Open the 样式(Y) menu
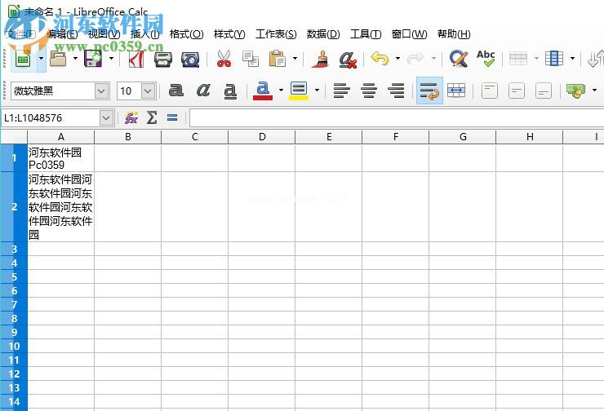 (229, 34)
